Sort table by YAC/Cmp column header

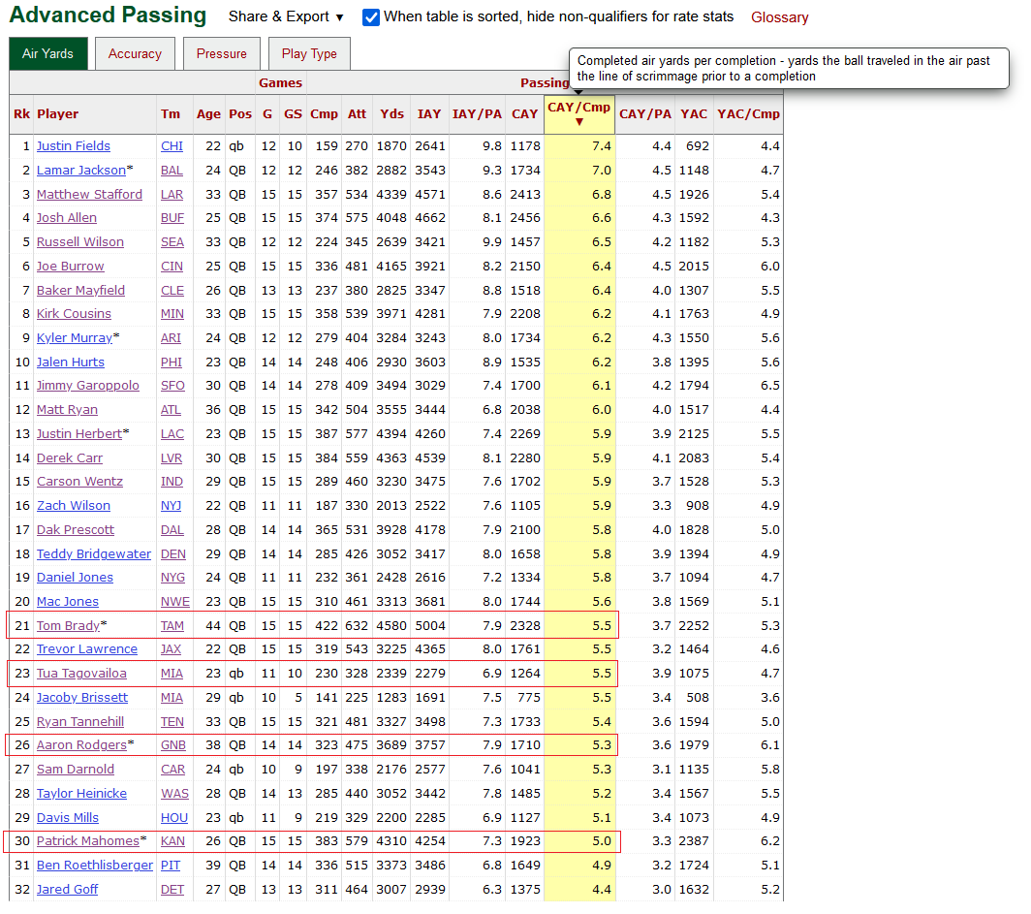[x=748, y=114]
